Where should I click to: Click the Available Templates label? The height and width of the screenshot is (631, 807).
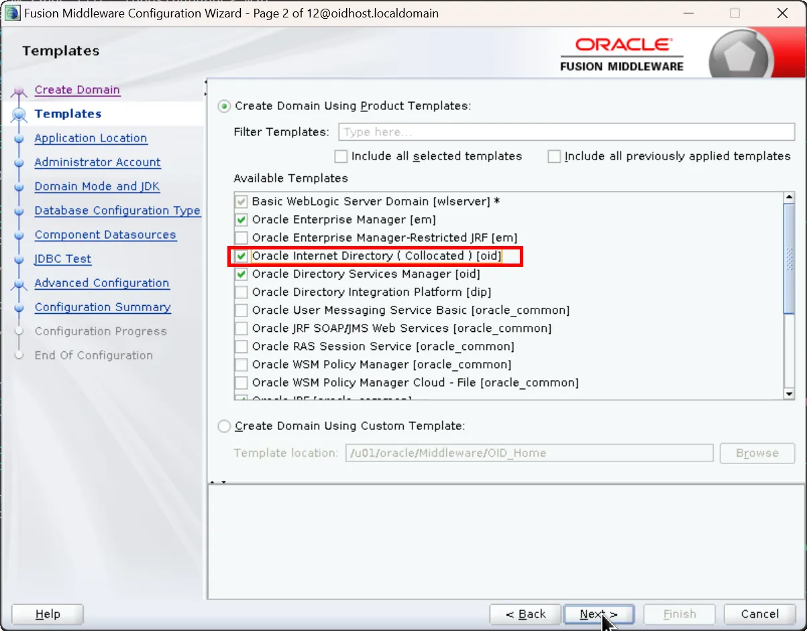tap(290, 178)
